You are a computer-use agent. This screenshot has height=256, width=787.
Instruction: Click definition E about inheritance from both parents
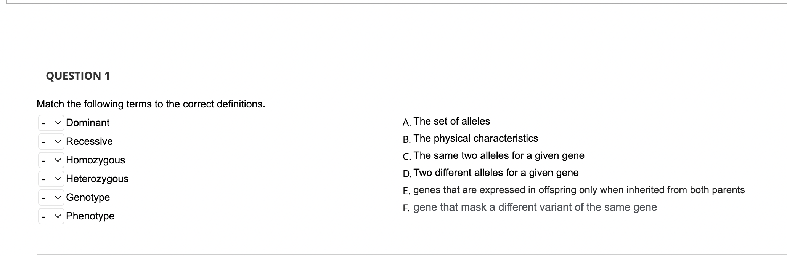578,190
